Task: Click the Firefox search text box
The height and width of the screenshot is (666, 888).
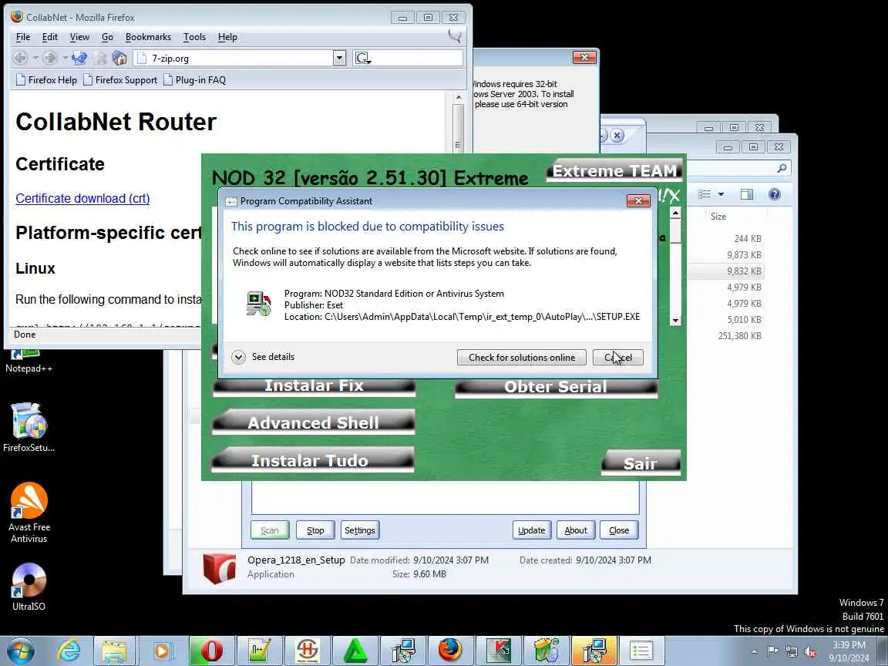Action: point(417,58)
